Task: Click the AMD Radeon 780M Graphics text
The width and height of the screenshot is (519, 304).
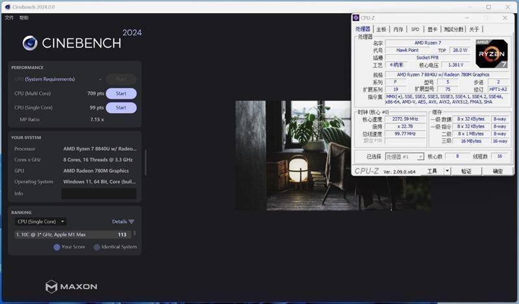Action: [96, 171]
